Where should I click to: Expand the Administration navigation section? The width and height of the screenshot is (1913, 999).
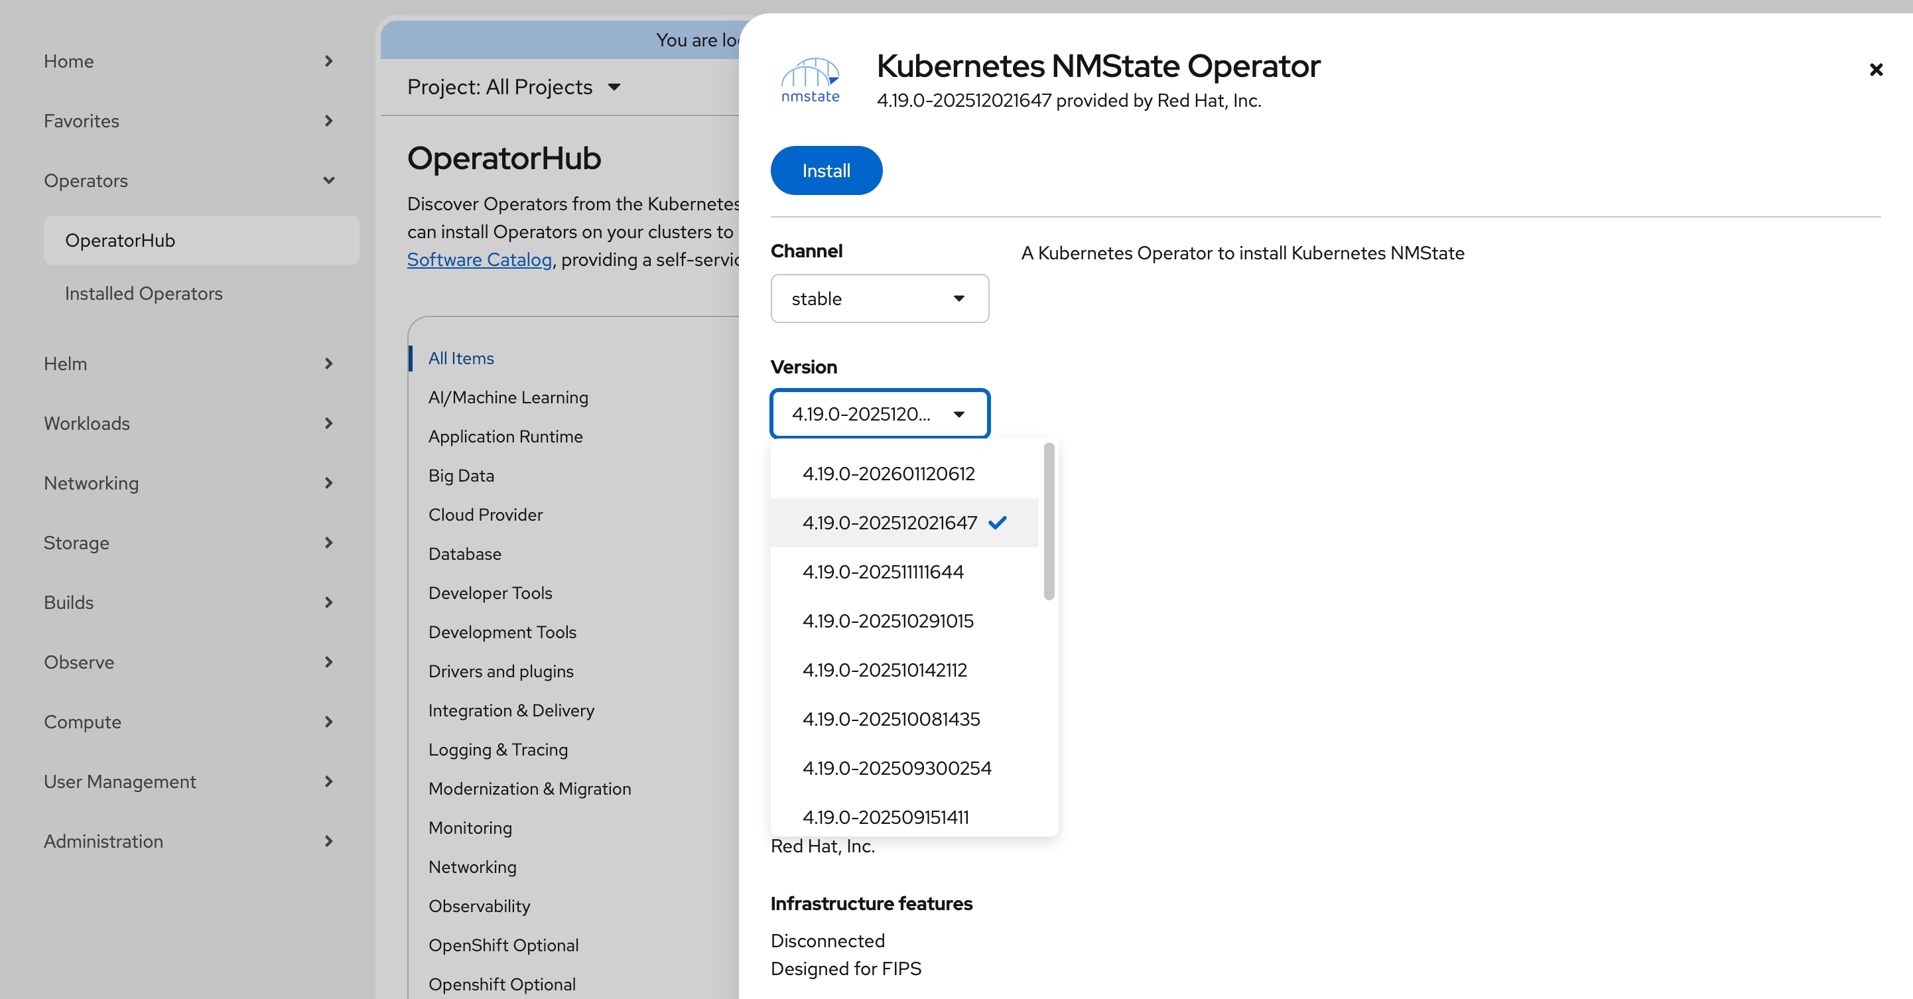pos(190,842)
